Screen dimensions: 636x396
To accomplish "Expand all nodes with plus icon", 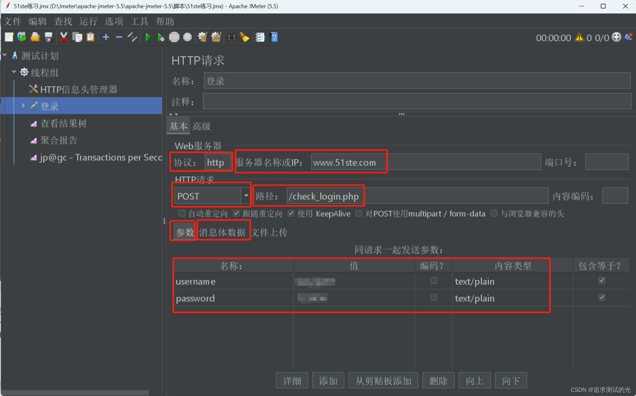I will point(106,37).
